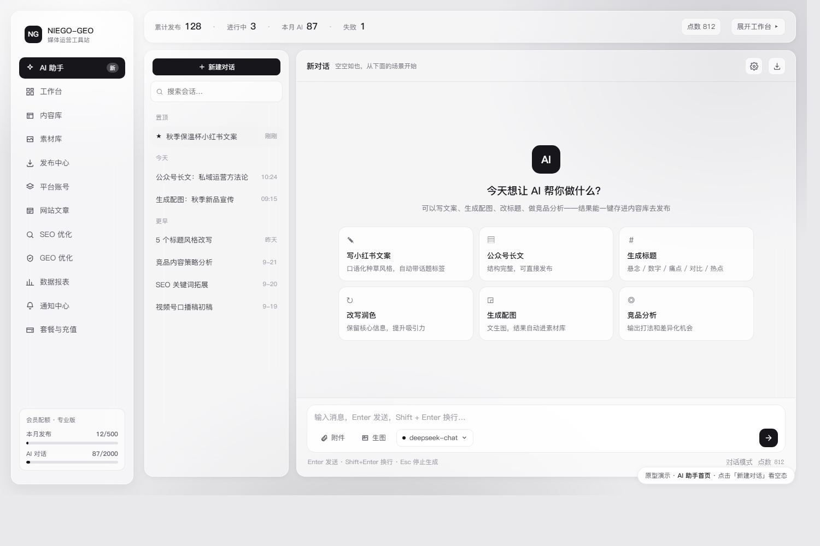Choose the 竞品分析 scenario card

(686, 314)
